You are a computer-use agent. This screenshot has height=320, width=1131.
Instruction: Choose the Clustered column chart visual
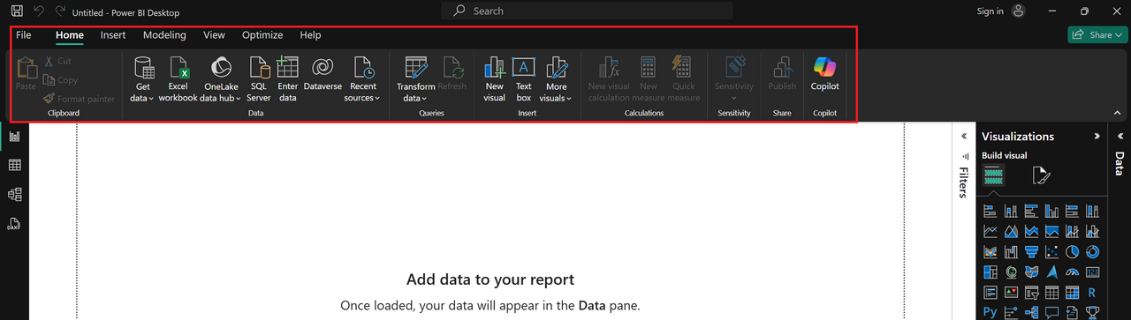point(1051,211)
